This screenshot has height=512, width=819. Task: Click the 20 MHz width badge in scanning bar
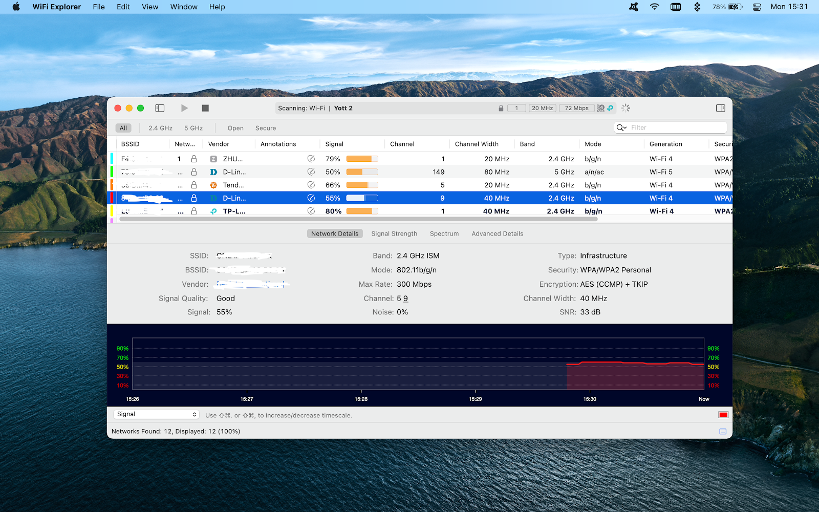pos(542,108)
